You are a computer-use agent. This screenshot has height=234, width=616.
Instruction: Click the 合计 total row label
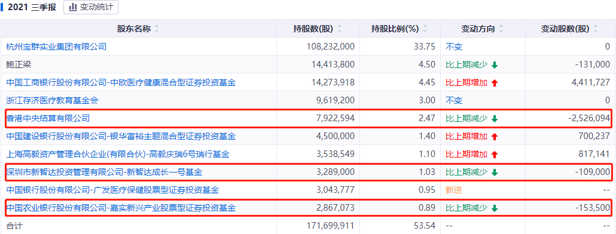[14, 226]
